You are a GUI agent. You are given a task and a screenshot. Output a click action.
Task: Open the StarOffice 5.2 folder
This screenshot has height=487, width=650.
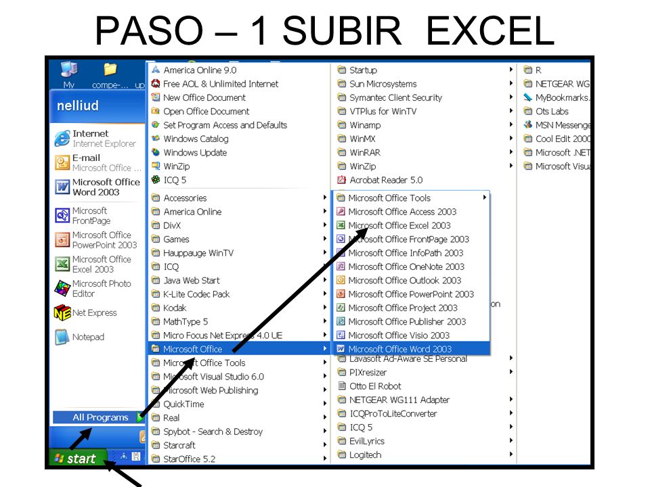(239, 459)
